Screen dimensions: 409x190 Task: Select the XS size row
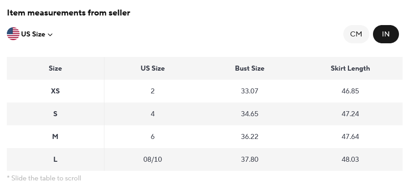pos(55,91)
